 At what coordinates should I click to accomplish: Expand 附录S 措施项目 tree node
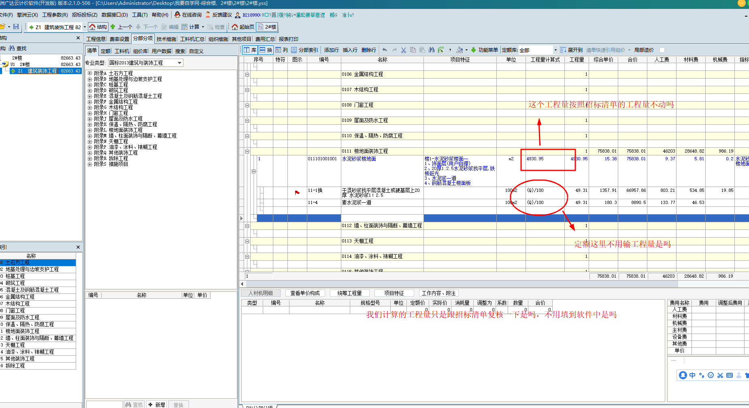coord(90,164)
